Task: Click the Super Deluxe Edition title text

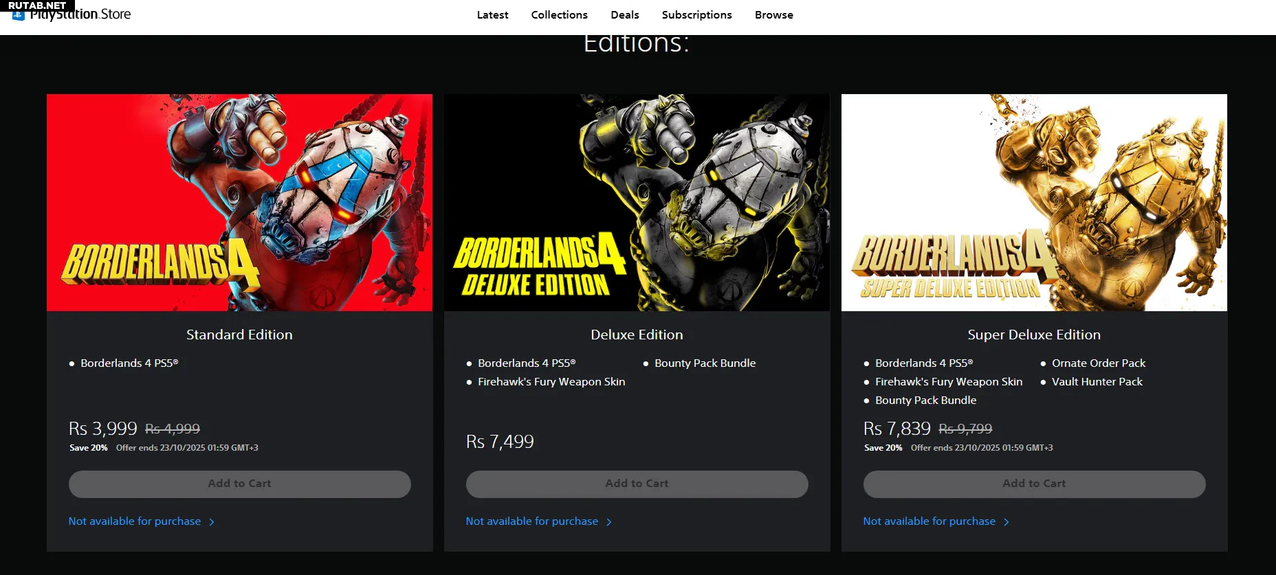Action: [1034, 335]
